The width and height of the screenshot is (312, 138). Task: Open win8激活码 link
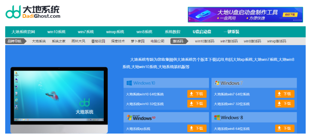point(252,41)
